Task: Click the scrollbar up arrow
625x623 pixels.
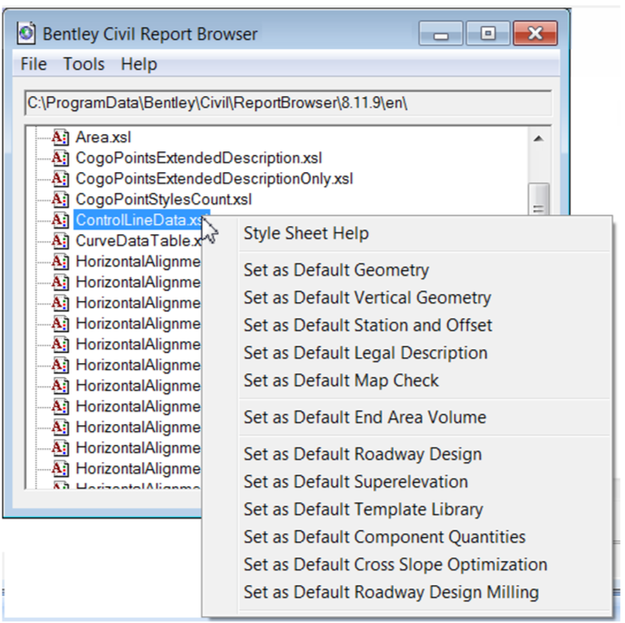Action: pyautogui.click(x=539, y=139)
